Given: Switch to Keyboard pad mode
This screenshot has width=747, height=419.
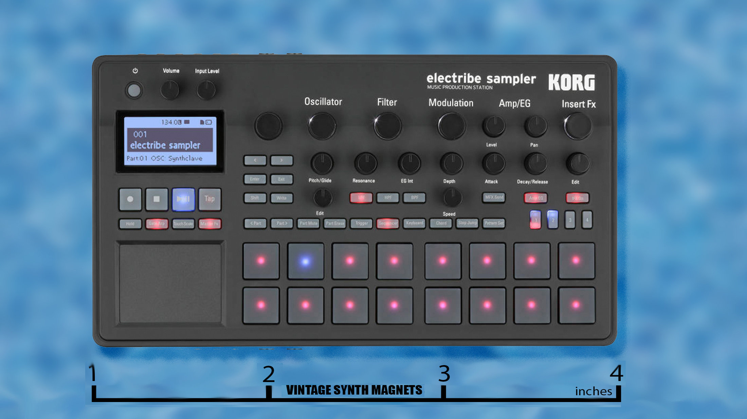Looking at the screenshot, I should click(414, 223).
